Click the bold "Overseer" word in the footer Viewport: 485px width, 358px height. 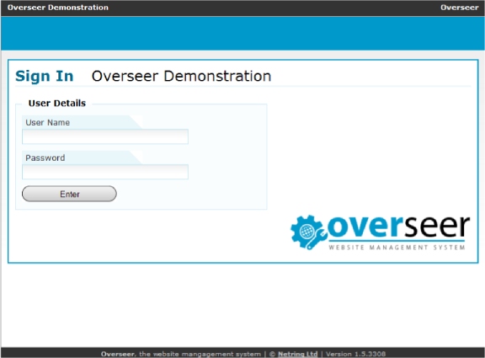pos(118,354)
